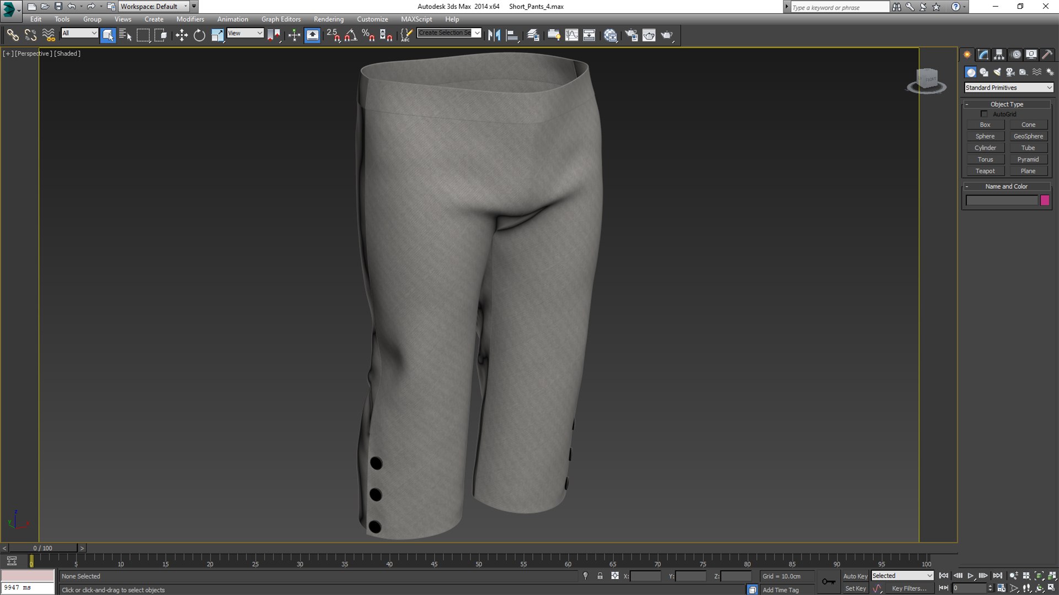The height and width of the screenshot is (595, 1059).
Task: Click the object color swatch
Action: [1045, 201]
